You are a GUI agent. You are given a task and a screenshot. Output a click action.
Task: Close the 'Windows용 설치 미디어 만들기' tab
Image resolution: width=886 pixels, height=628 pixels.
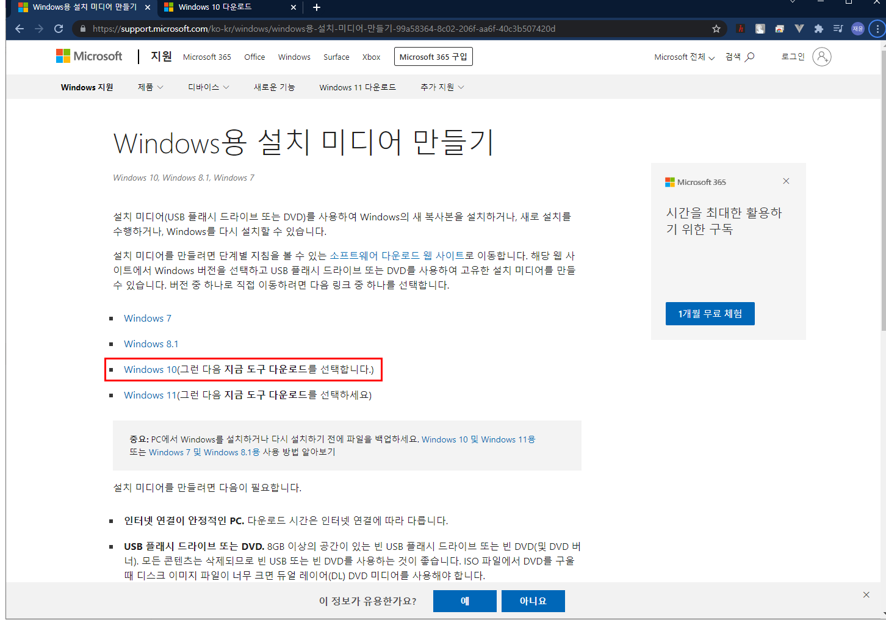(148, 7)
